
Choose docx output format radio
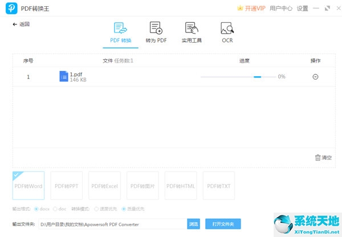tap(36, 209)
